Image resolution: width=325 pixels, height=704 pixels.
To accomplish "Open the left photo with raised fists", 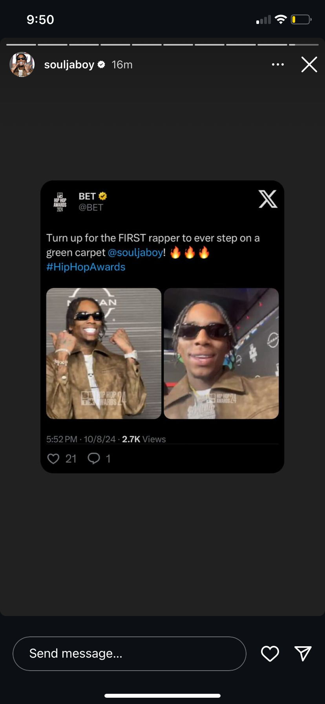I will tap(104, 354).
